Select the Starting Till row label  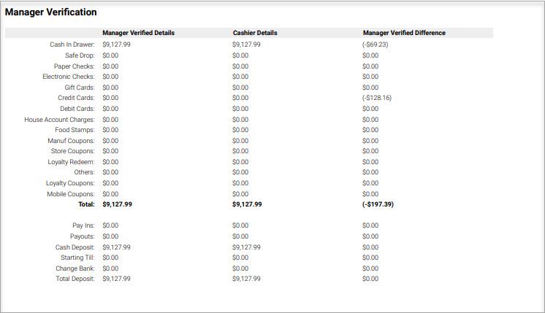[77, 258]
